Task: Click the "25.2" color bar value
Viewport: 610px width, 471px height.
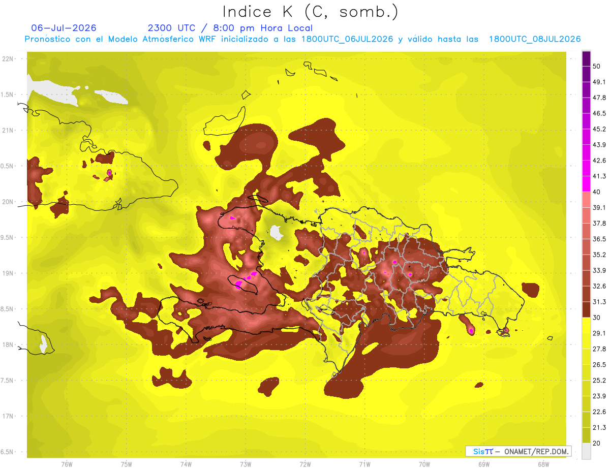Action: pos(599,380)
